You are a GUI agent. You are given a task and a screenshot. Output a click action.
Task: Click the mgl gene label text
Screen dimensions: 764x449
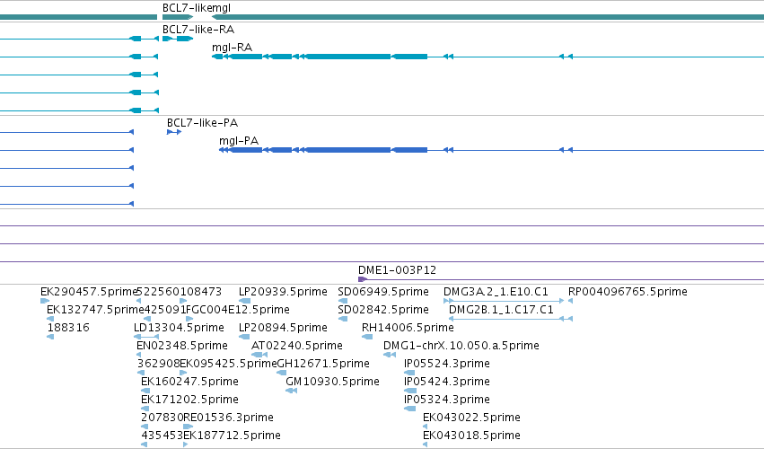(221, 8)
